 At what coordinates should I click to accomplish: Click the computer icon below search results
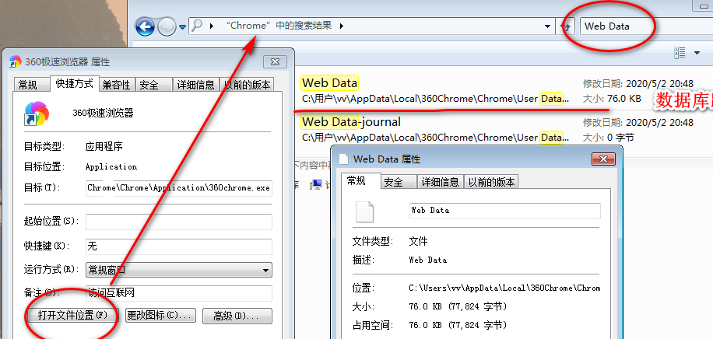point(316,184)
